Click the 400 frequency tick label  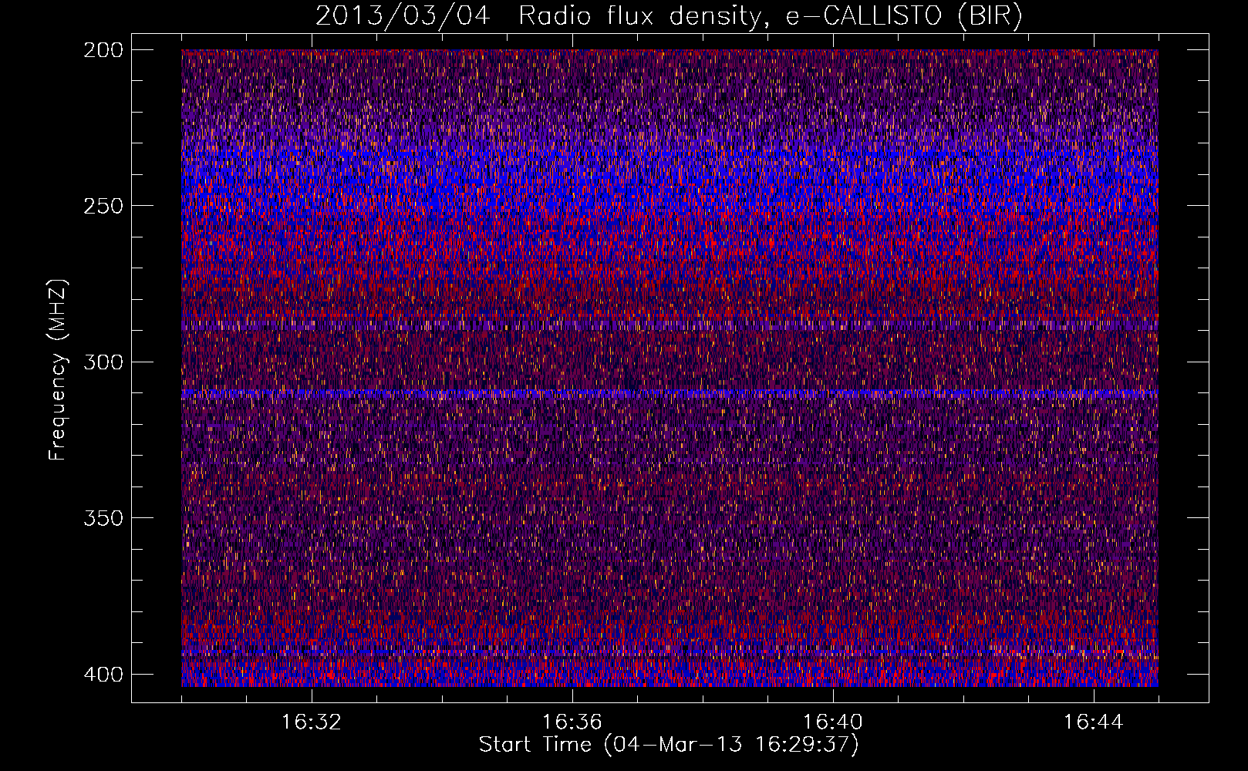coord(103,674)
